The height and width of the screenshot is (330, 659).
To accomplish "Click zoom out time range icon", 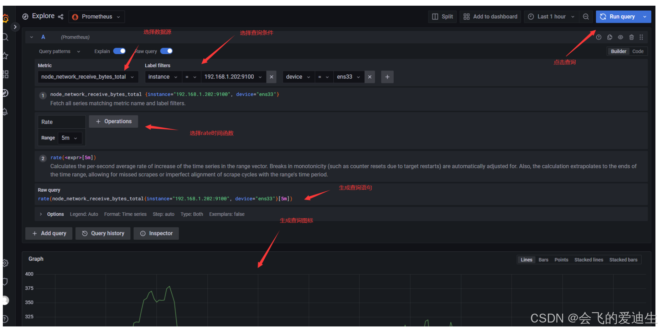I will pyautogui.click(x=586, y=17).
